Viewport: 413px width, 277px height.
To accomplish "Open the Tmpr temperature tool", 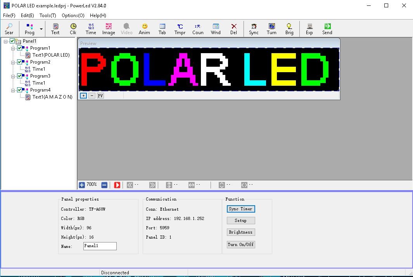I will (x=180, y=28).
